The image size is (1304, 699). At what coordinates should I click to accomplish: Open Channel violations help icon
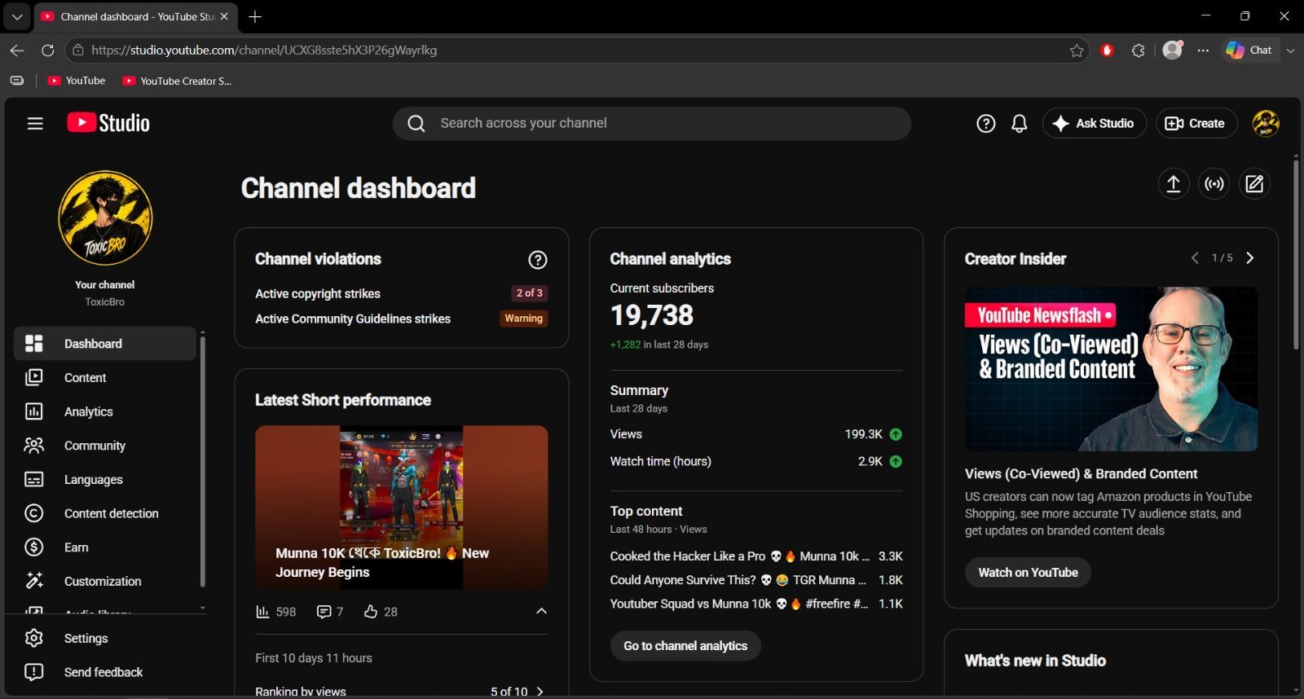coord(538,260)
